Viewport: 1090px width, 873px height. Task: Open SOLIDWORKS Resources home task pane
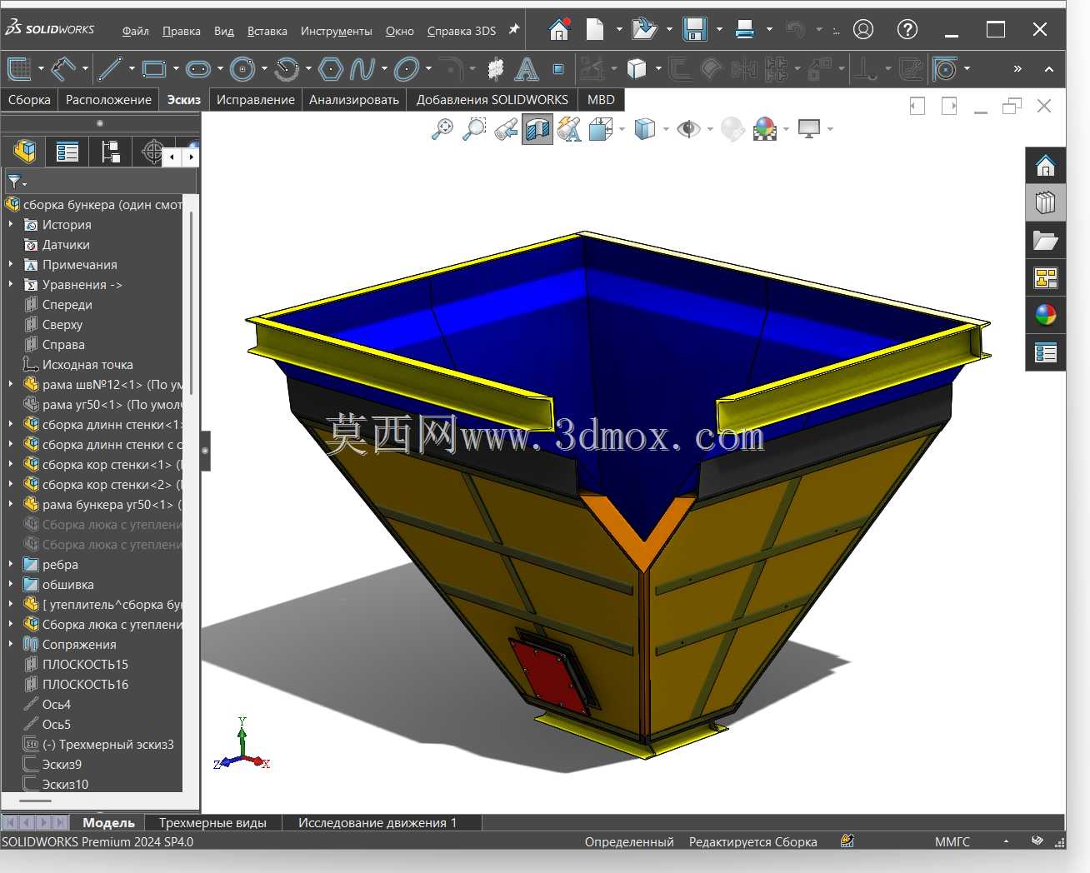[1045, 165]
